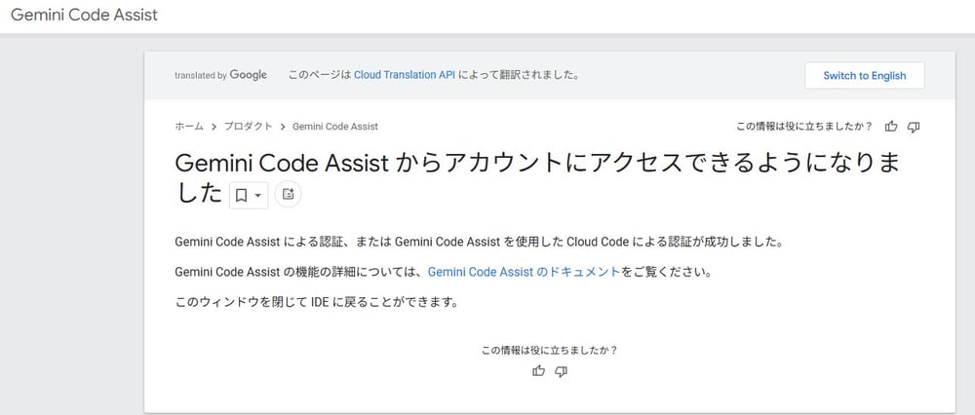Click the translated by Google logo
This screenshot has height=415, width=975.
pos(220,75)
